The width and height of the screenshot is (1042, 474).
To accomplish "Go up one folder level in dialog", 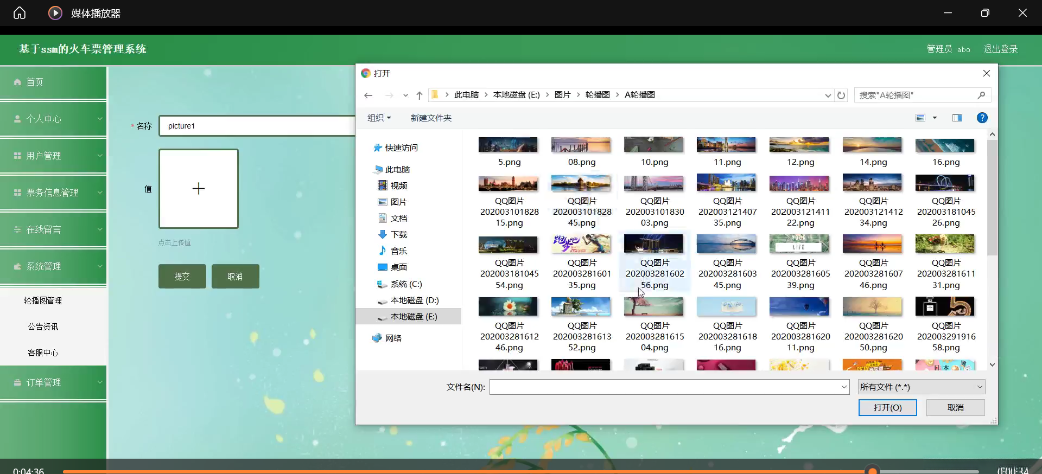I will point(420,95).
